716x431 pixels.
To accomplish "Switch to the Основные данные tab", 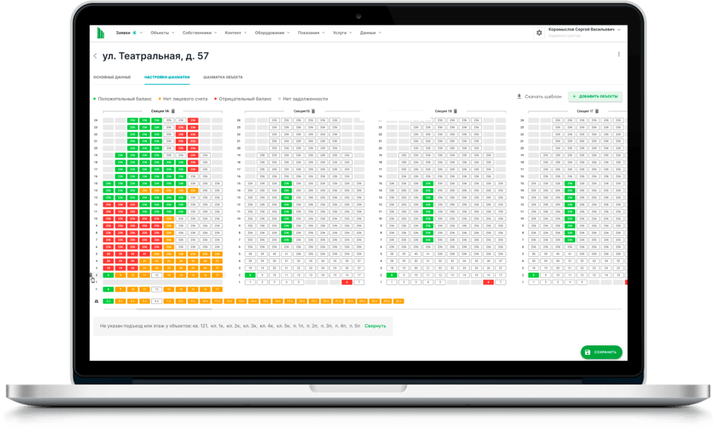I will (112, 77).
